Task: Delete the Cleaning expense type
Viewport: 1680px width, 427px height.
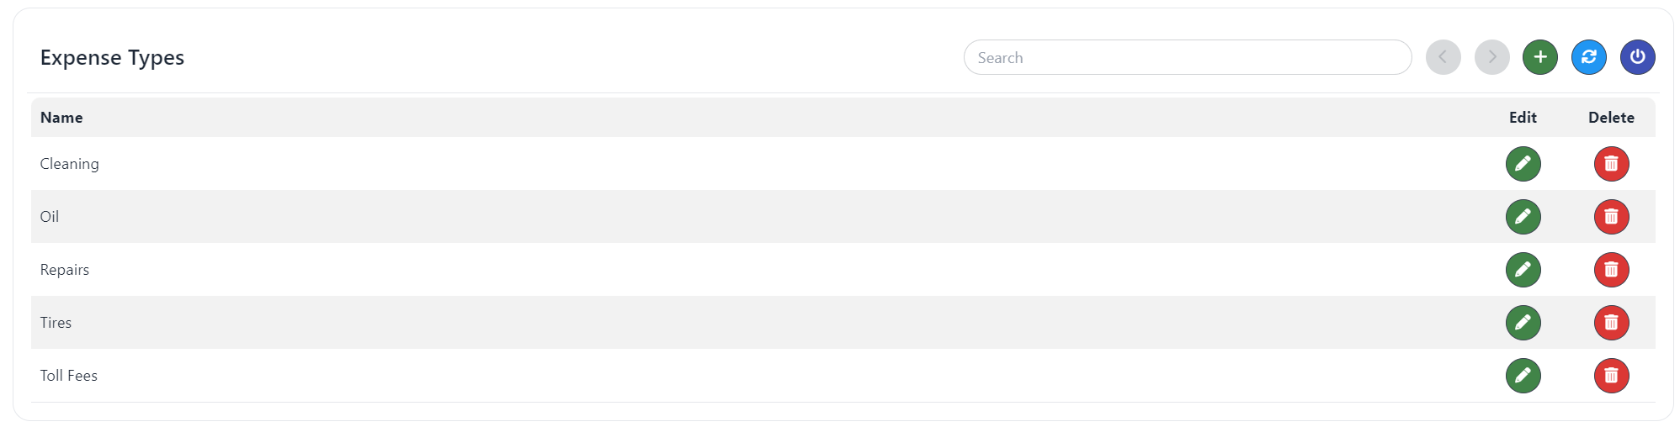Action: [x=1611, y=164]
